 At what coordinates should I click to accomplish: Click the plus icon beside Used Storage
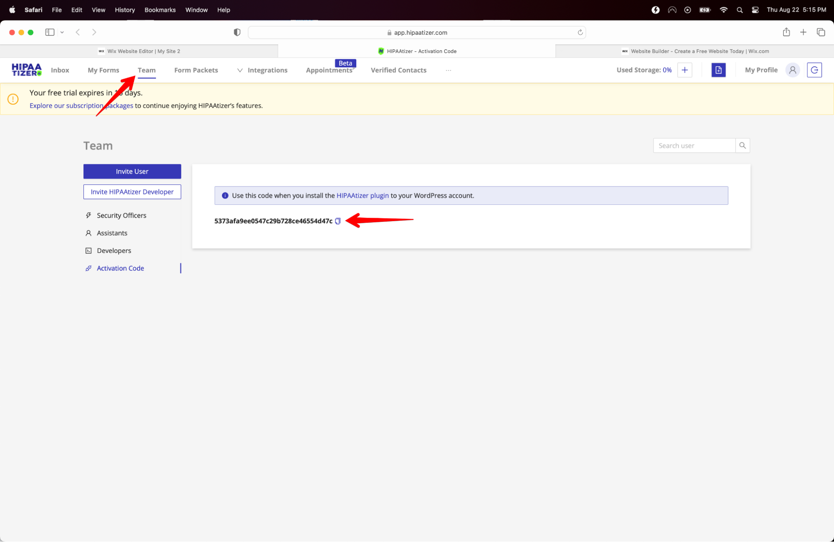click(685, 70)
